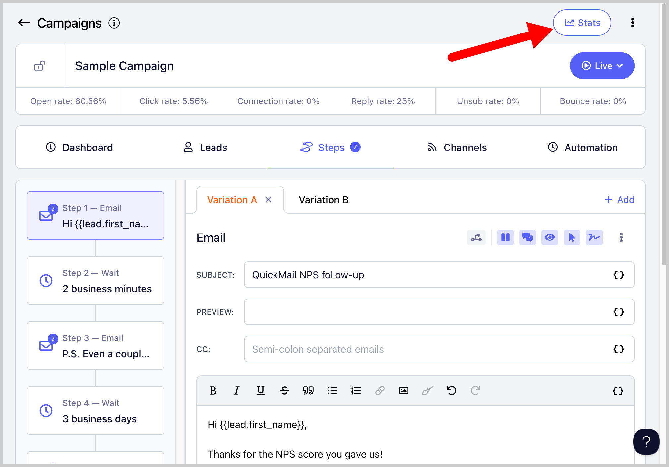Image resolution: width=669 pixels, height=467 pixels.
Task: Select the Steps tab
Action: (x=330, y=147)
